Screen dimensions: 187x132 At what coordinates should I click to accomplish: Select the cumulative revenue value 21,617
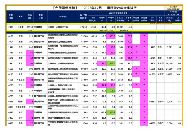pyautogui.click(x=120, y=27)
